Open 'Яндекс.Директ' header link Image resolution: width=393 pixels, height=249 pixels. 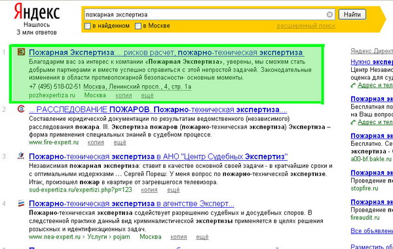point(371,51)
